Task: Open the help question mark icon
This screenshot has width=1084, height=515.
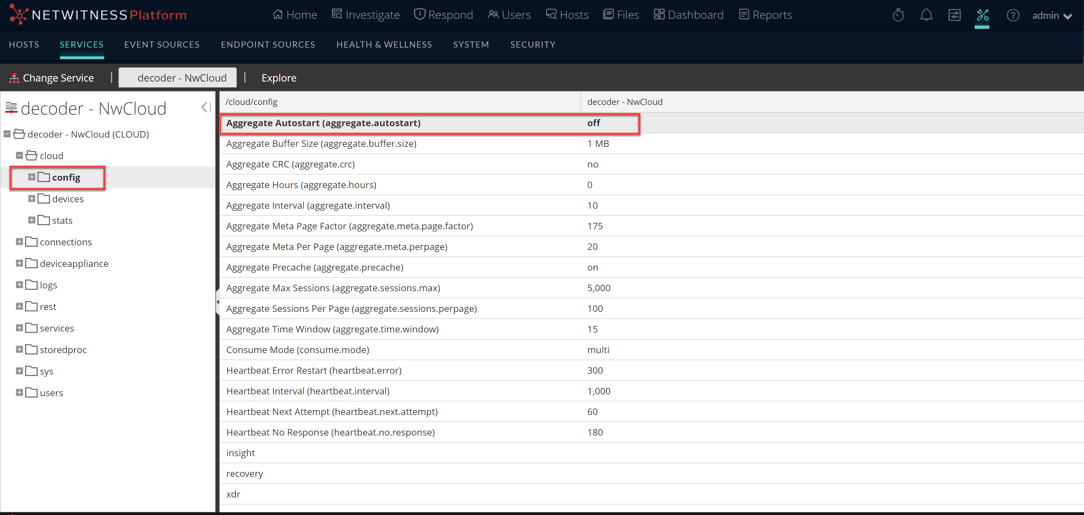Action: pos(1013,16)
